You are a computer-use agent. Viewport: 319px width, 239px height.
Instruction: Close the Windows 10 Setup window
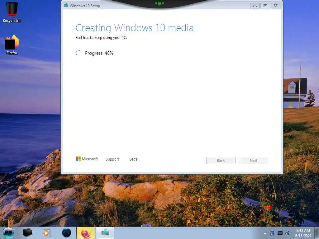click(x=275, y=6)
